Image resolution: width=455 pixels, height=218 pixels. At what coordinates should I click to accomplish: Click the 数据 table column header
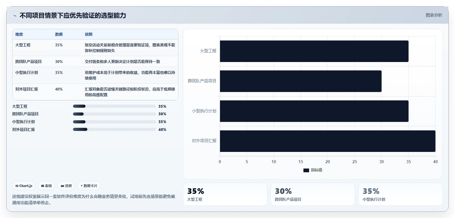click(x=59, y=34)
